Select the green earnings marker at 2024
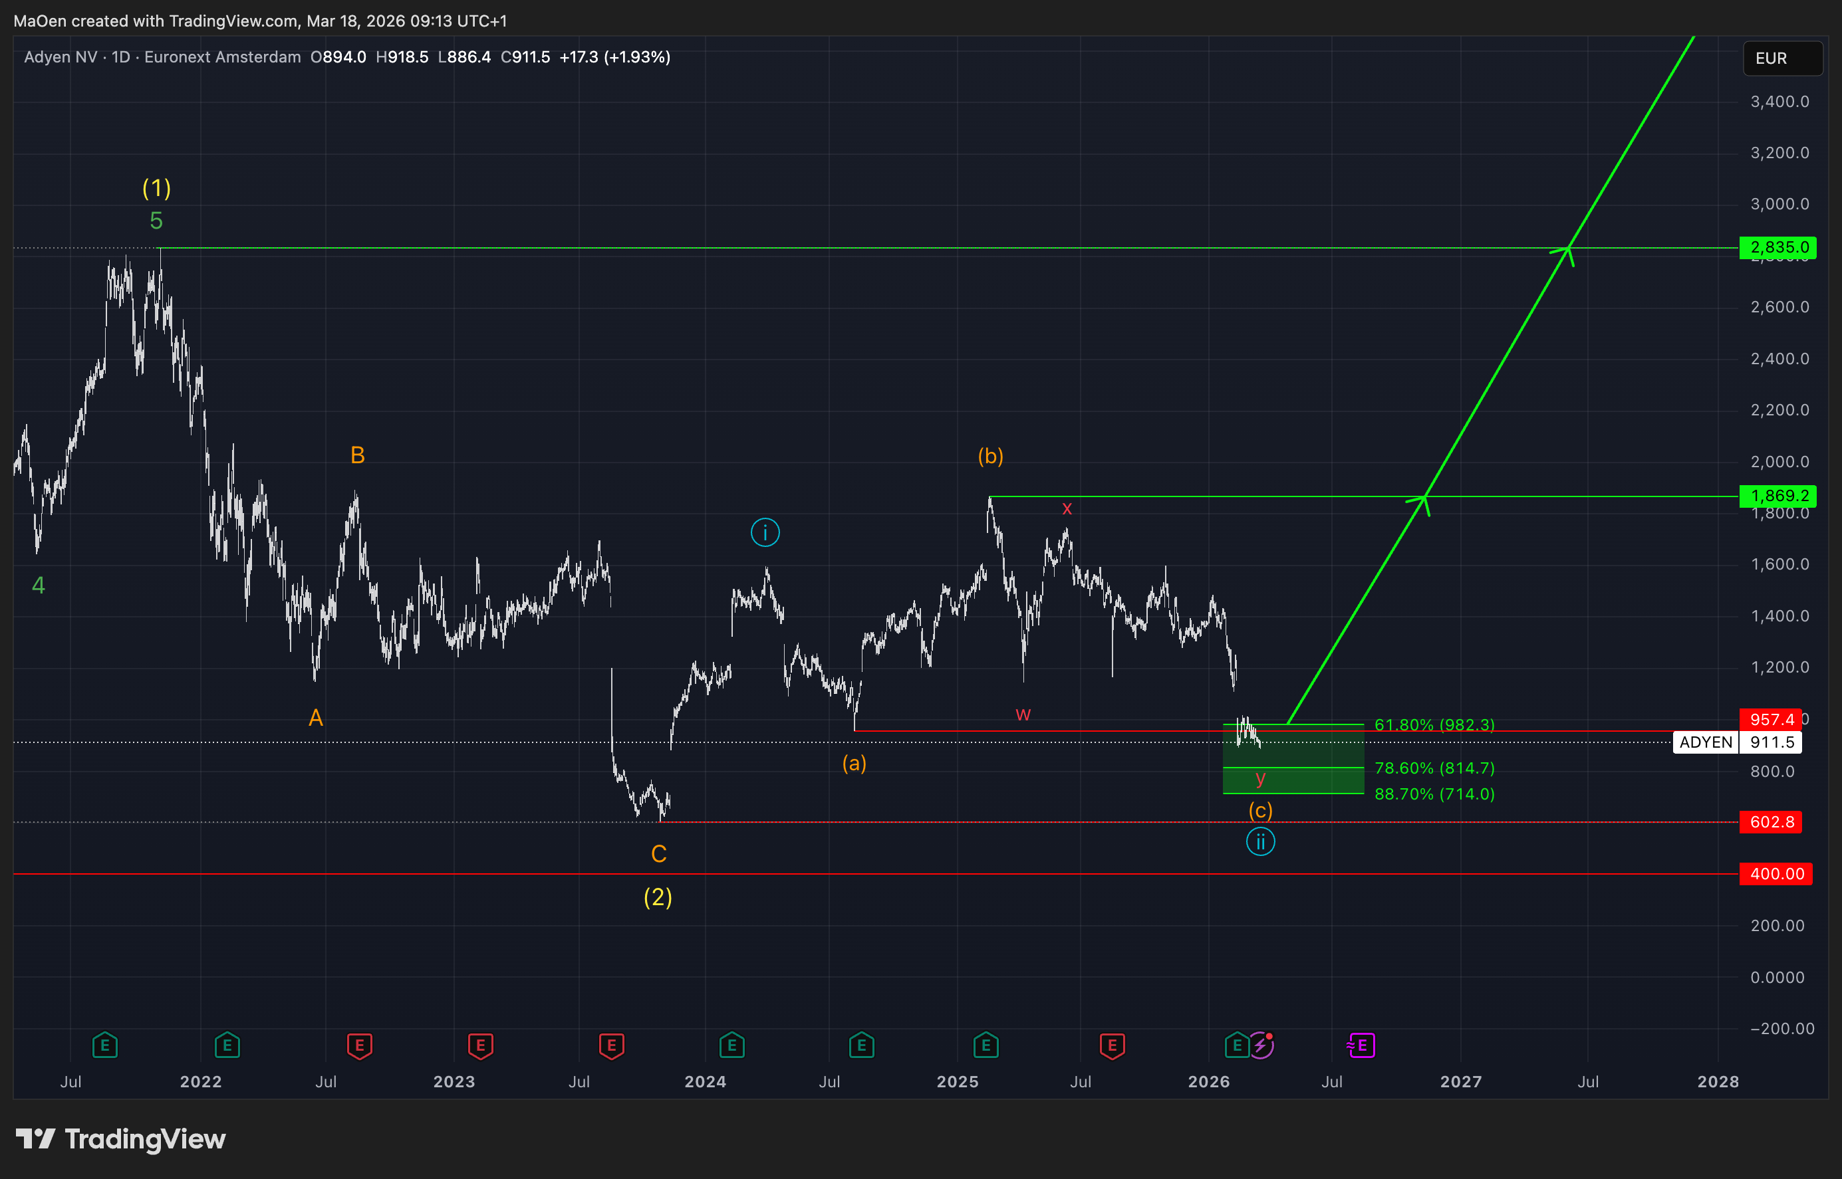This screenshot has height=1179, width=1842. (x=731, y=1045)
